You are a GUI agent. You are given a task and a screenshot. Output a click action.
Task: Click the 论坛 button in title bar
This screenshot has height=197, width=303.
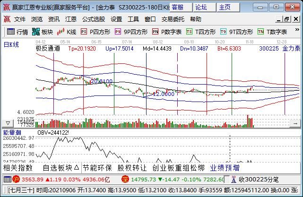click(205, 8)
